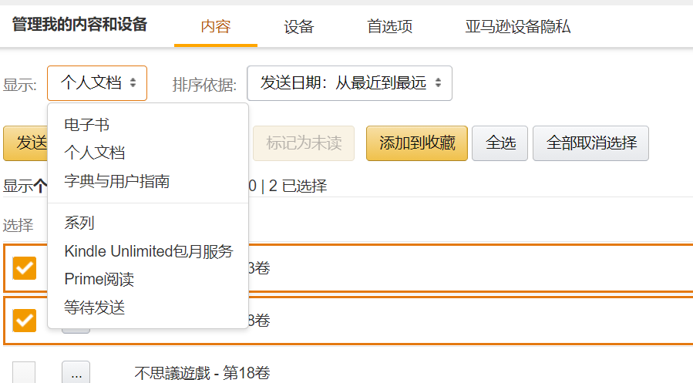Image resolution: width=693 pixels, height=383 pixels.
Task: Open the 亚马逊设备隐私 tab
Action: tap(518, 26)
